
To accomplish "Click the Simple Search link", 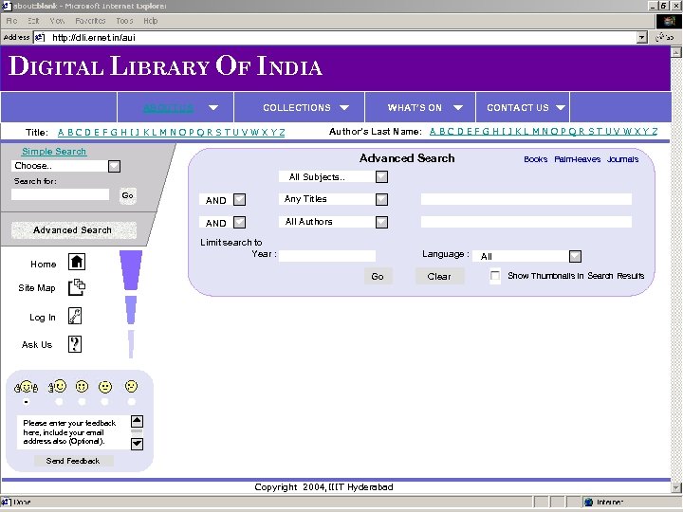I will coord(54,152).
